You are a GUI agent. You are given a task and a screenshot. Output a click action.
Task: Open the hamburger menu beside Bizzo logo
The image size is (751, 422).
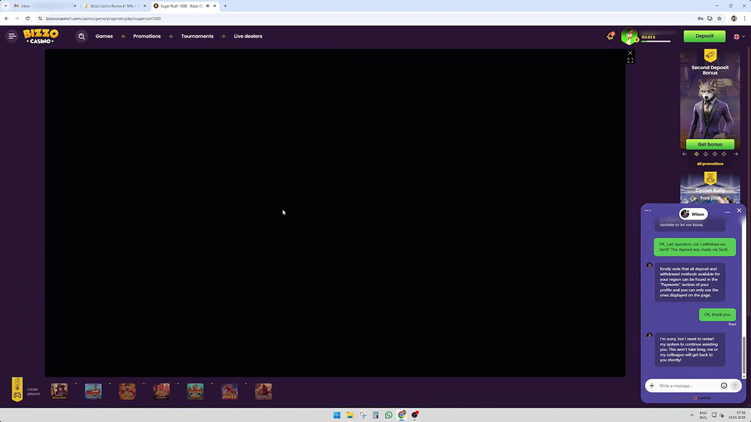coord(12,36)
